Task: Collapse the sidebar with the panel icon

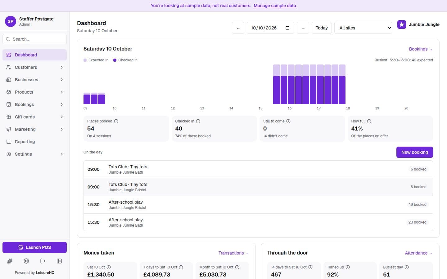Action: [x=59, y=261]
